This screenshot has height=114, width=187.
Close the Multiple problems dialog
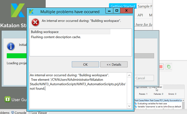[x=126, y=11]
